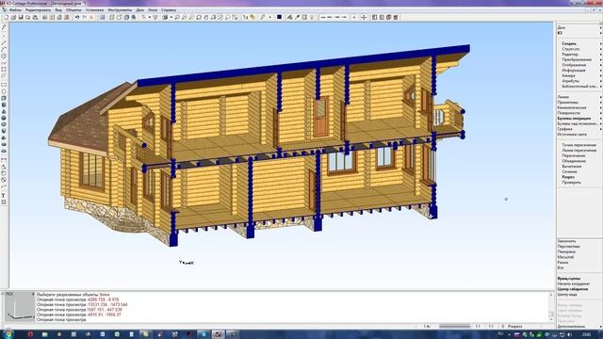
Task: Open the Файлы menu
Action: coord(15,10)
